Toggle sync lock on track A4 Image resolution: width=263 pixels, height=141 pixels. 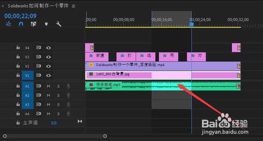(x=39, y=114)
